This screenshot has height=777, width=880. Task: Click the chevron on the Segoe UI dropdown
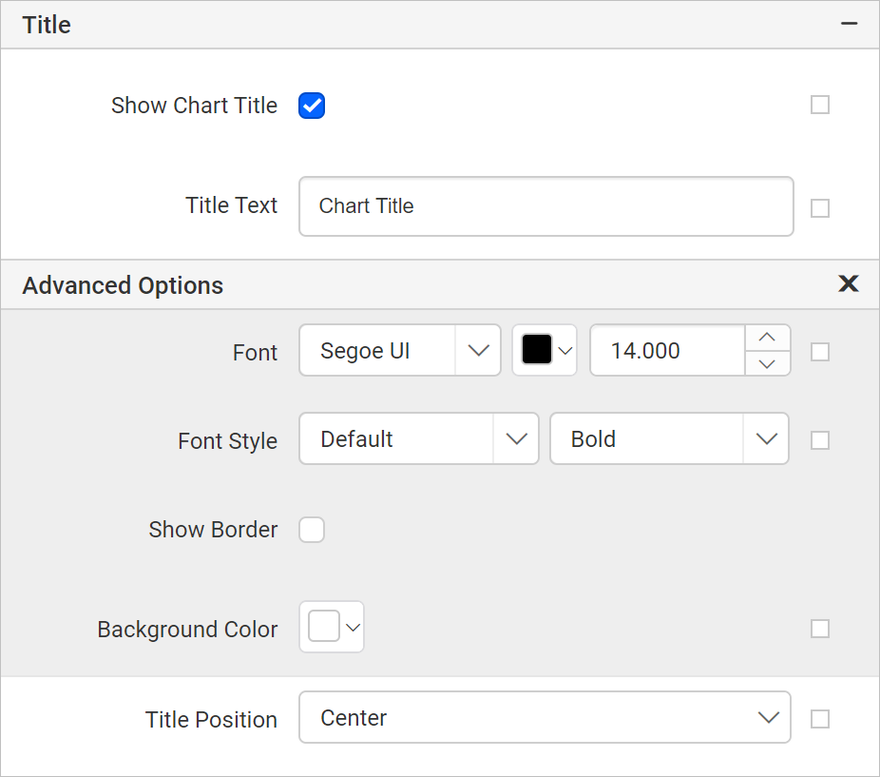pyautogui.click(x=478, y=350)
